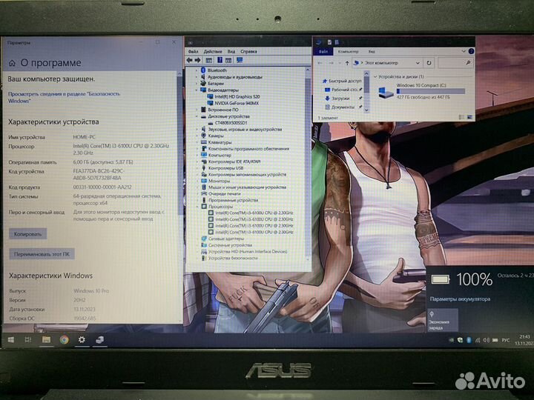The height and width of the screenshot is (400, 534).
Task: Open Параметры аккумулятора link
Action: click(460, 299)
